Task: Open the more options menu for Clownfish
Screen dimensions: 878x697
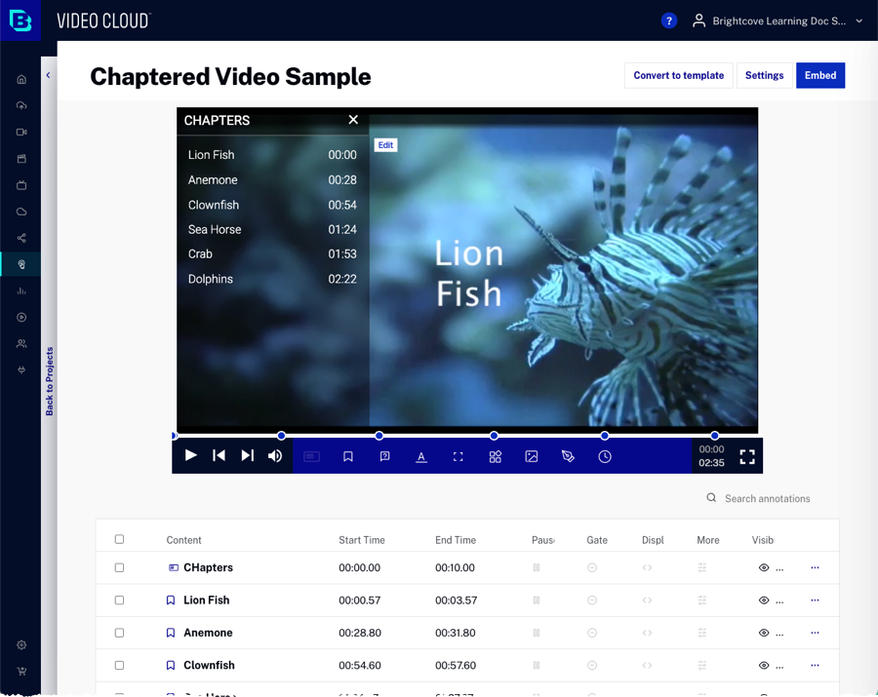Action: (816, 665)
